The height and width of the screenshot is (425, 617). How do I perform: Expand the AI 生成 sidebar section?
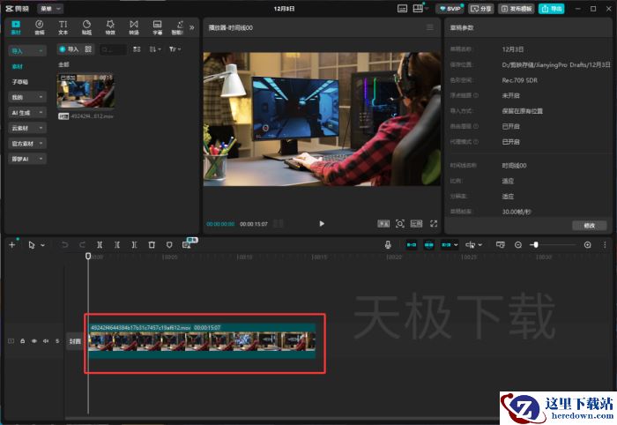(x=27, y=113)
